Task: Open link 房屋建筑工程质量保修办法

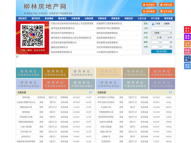Action: click(x=109, y=24)
